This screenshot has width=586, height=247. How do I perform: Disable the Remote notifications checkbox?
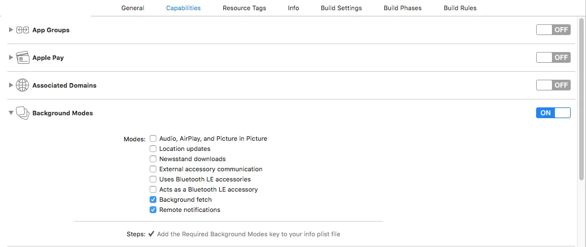(x=153, y=210)
